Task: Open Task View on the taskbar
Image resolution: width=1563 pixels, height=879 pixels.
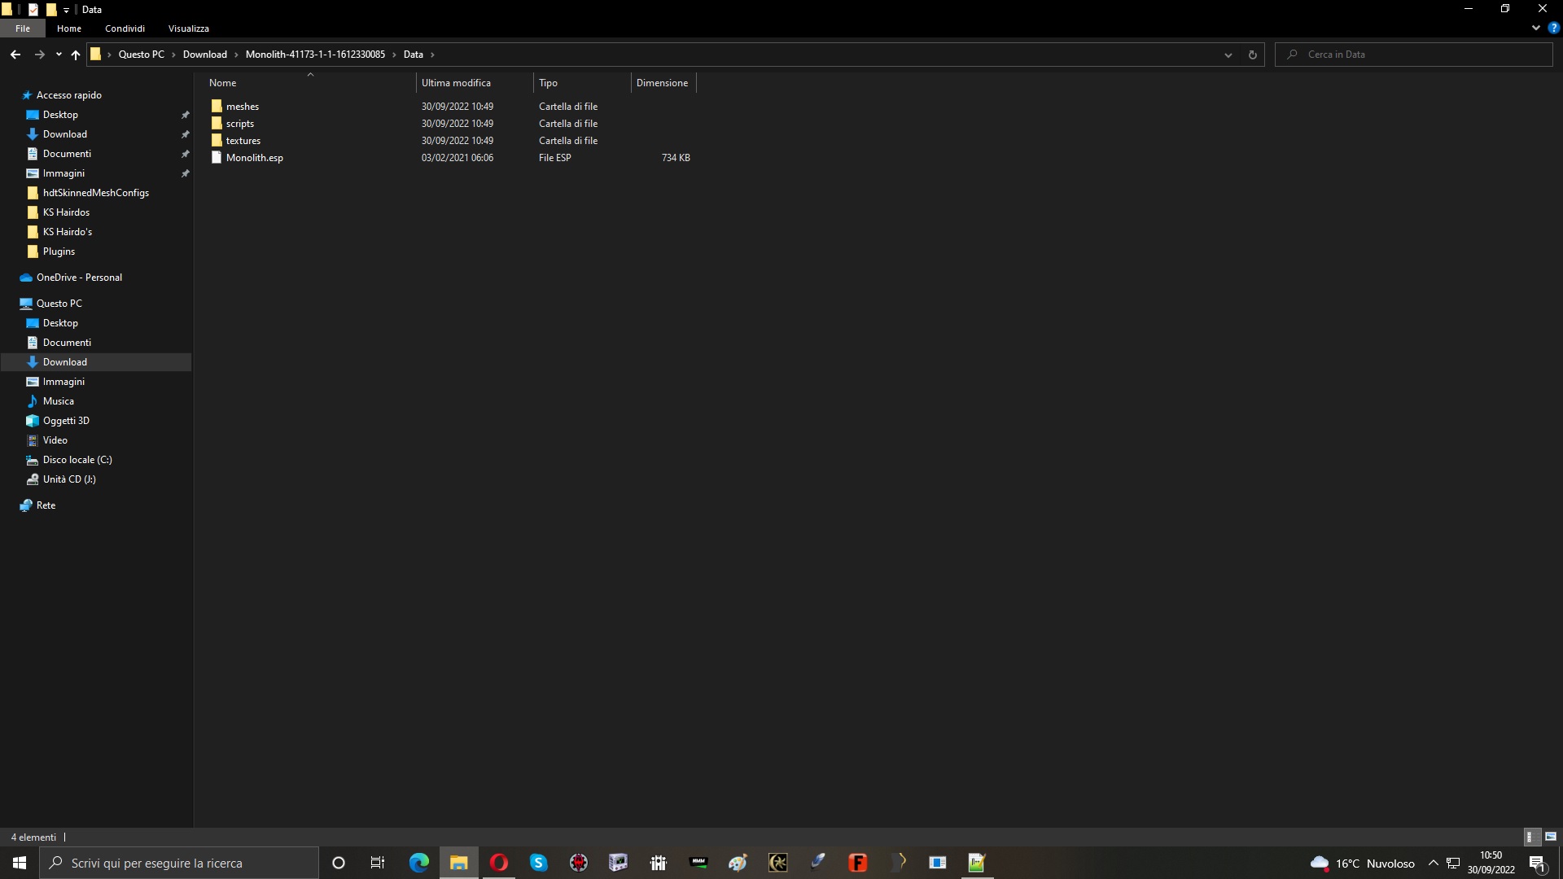Action: tap(378, 863)
